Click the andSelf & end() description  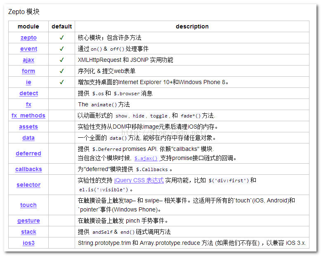coord(124,232)
